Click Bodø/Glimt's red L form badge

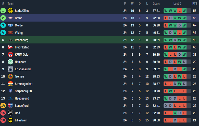point(180,11)
